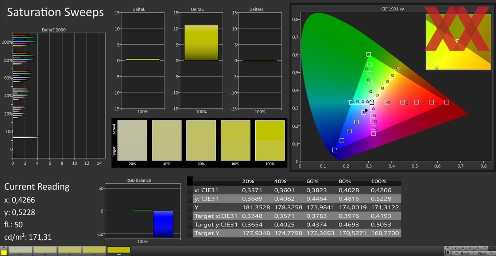Viewport: 496px width, 256px height.
Task: Click table value 171,3122
Action: click(385, 207)
